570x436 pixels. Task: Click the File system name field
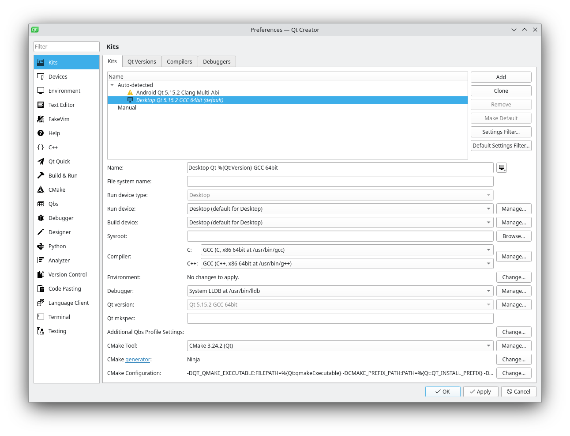[340, 181]
